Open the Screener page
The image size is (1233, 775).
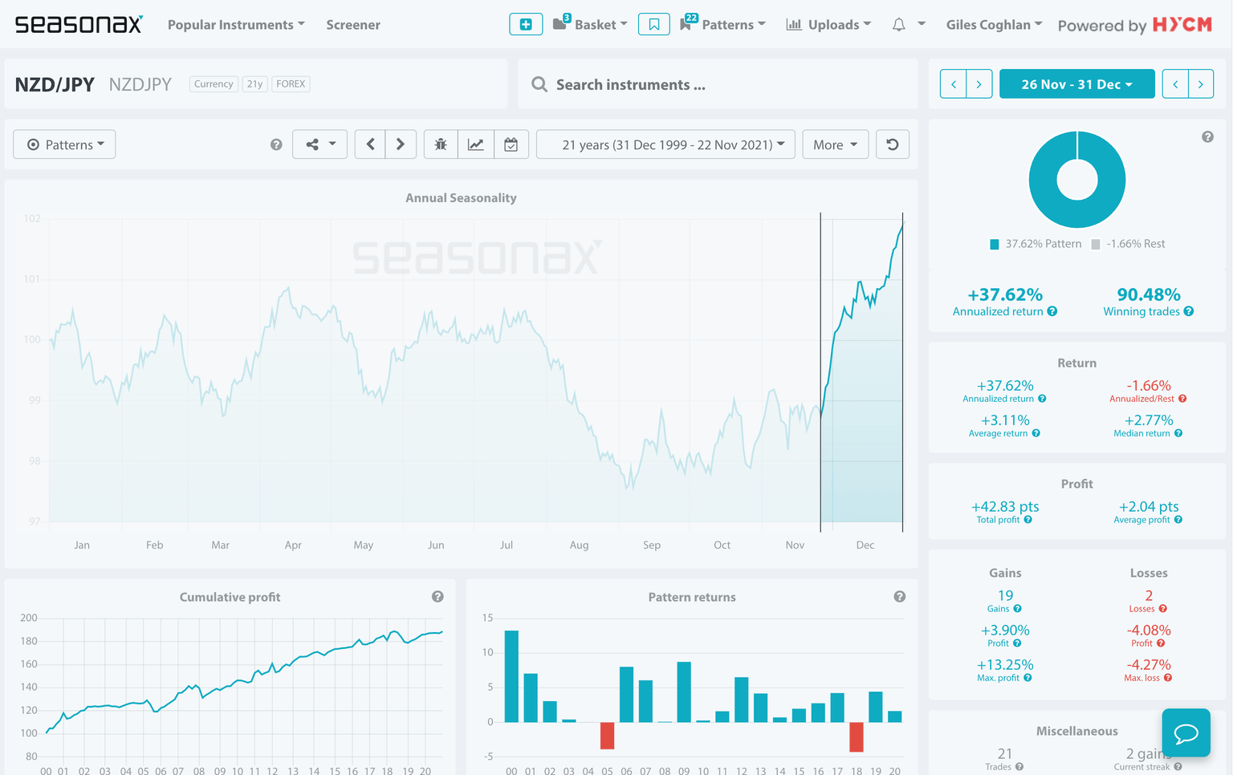(353, 25)
